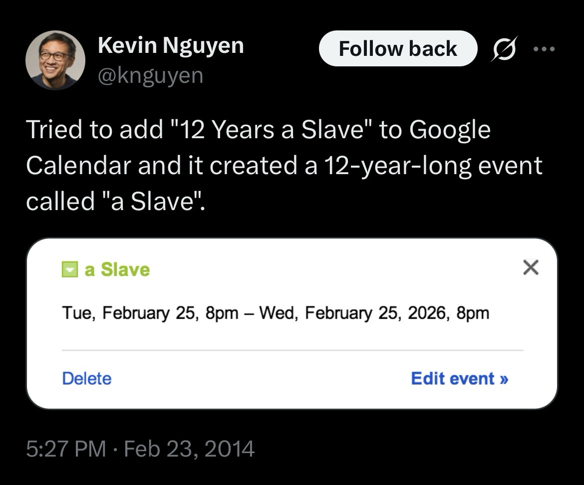Open Kevin Nguyen's profile picture

(x=55, y=60)
